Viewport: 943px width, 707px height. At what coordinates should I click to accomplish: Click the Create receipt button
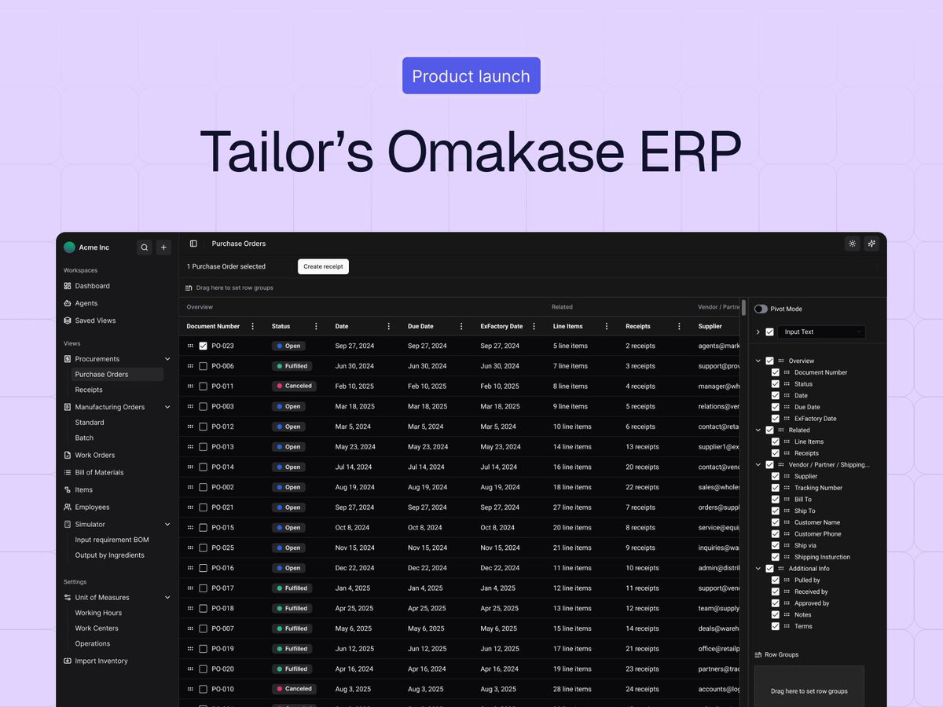pyautogui.click(x=323, y=266)
